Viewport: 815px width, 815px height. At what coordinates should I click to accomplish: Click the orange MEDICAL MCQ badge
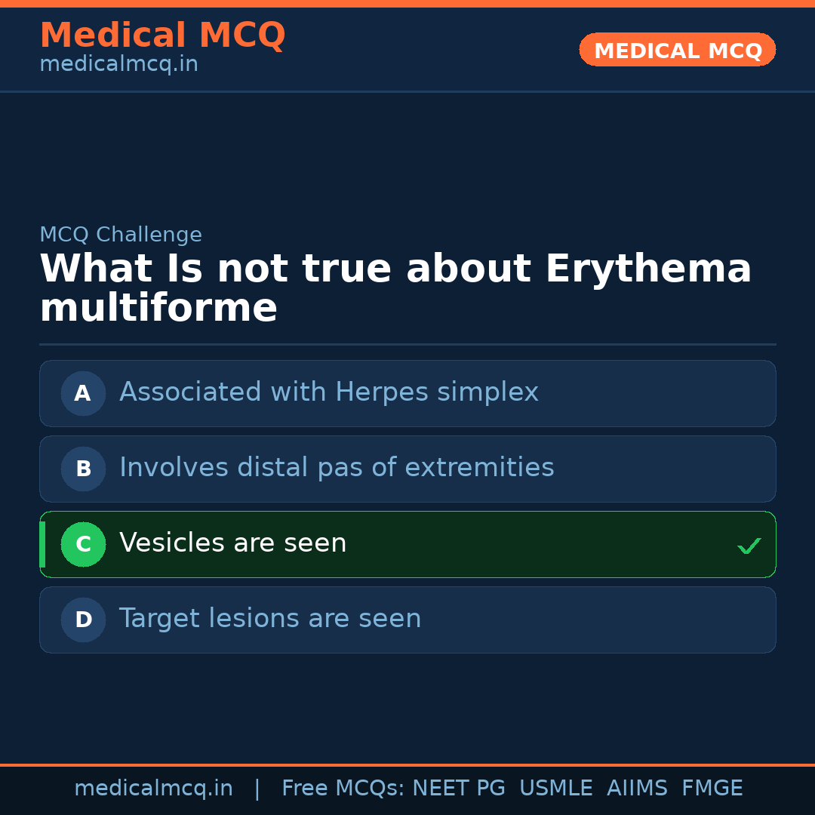point(677,50)
